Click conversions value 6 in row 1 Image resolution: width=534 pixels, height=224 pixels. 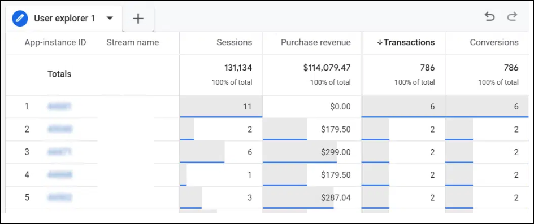(516, 107)
